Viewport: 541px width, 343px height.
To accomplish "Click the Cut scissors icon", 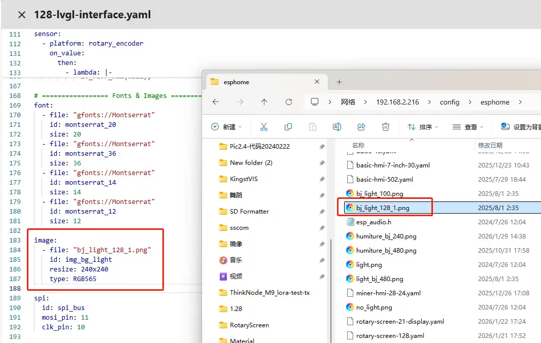I will coord(264,127).
